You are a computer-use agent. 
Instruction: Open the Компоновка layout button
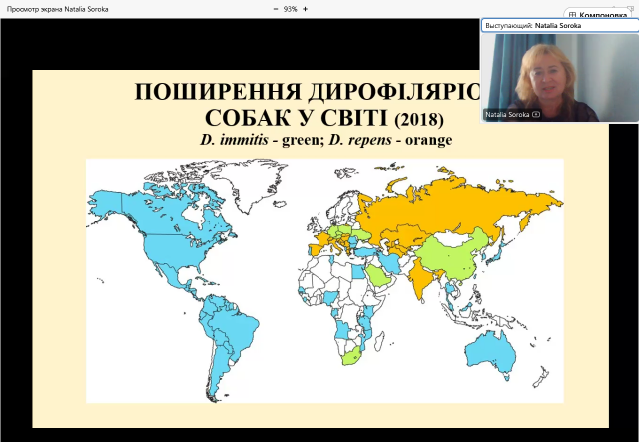coord(599,15)
